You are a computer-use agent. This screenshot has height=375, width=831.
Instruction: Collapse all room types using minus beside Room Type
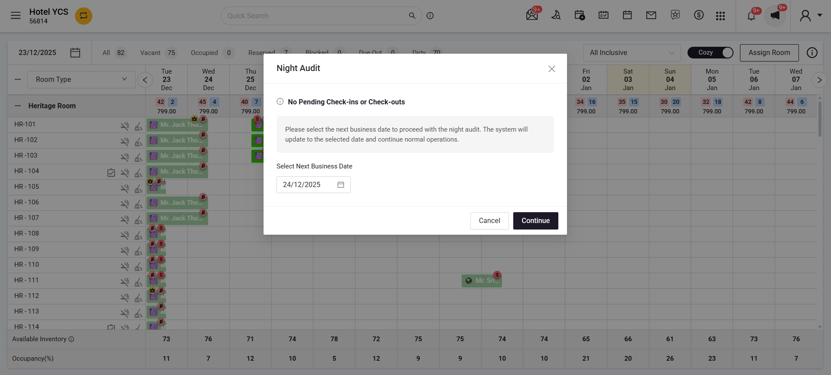pyautogui.click(x=18, y=79)
